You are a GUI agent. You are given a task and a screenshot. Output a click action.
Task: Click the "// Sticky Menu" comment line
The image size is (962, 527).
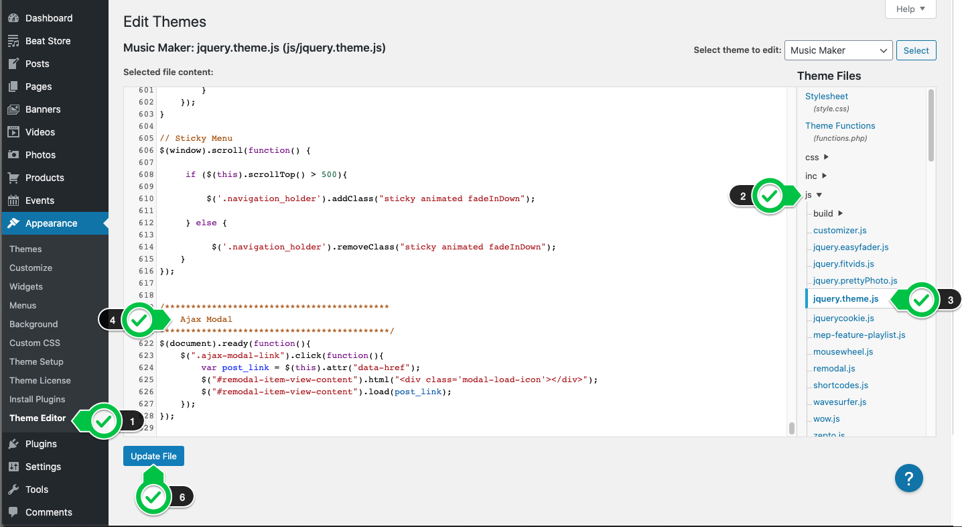(x=196, y=138)
